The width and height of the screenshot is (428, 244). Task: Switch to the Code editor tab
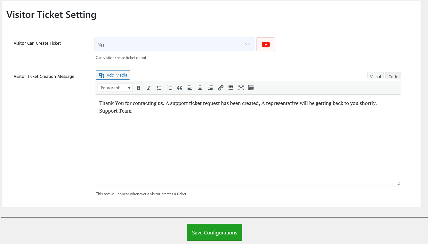pos(393,76)
